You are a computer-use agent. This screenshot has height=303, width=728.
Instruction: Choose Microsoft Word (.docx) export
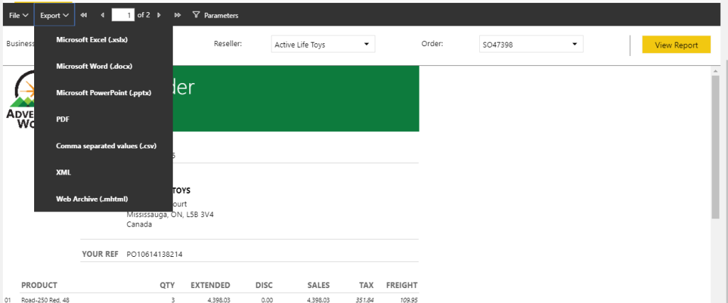tap(105, 66)
